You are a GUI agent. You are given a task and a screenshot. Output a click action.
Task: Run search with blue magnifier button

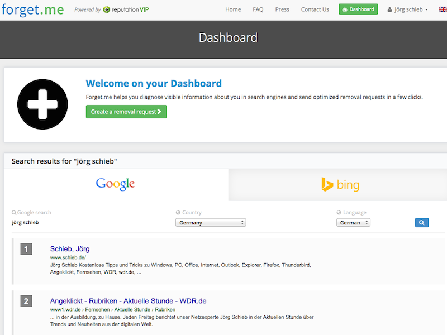pos(422,222)
